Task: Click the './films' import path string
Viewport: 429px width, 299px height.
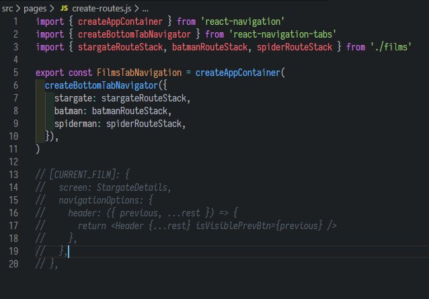Action: 391,47
